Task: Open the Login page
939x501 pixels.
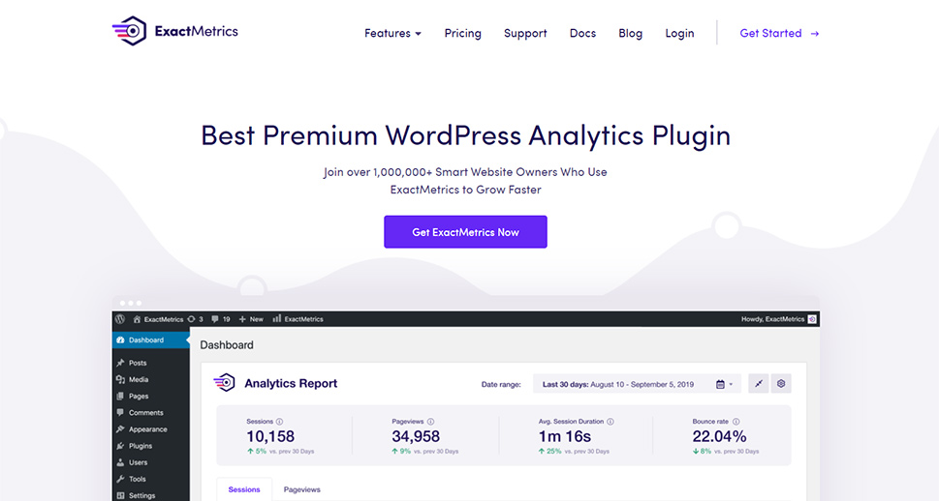Action: 679,34
